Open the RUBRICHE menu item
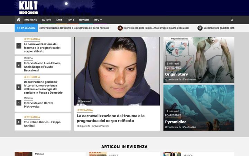249x156 pixels. pyautogui.click(x=31, y=20)
